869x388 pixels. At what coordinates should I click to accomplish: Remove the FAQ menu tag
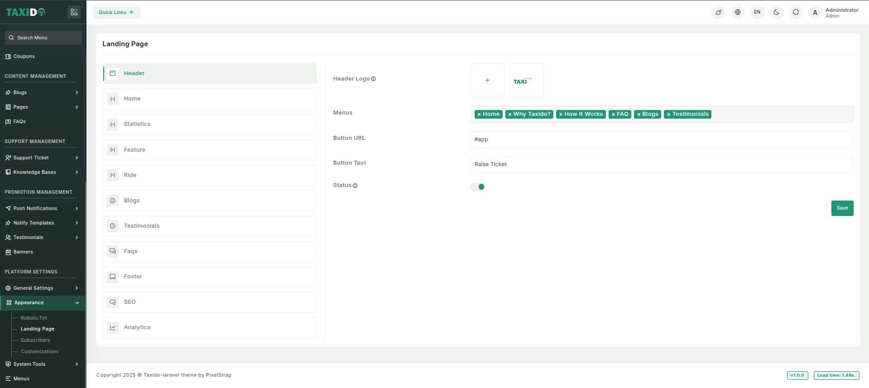[x=613, y=115]
